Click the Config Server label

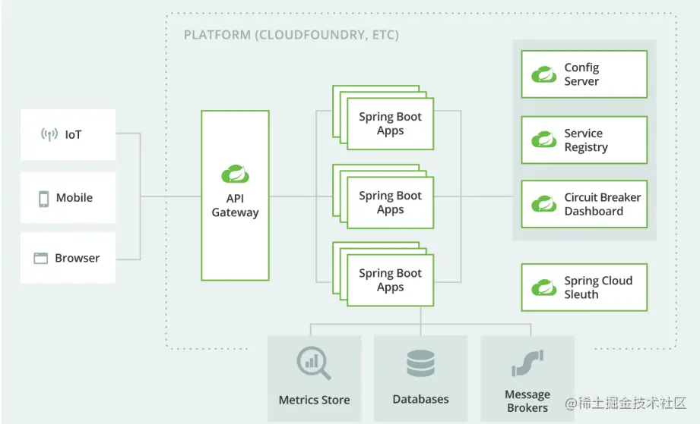(x=581, y=74)
